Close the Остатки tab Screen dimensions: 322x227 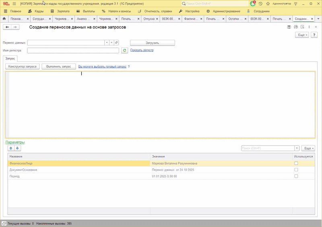[x=246, y=19]
